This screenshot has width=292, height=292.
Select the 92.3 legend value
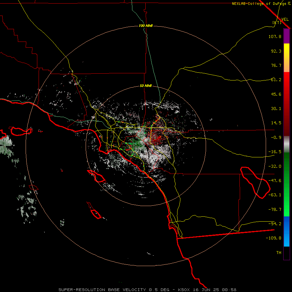pyautogui.click(x=276, y=51)
